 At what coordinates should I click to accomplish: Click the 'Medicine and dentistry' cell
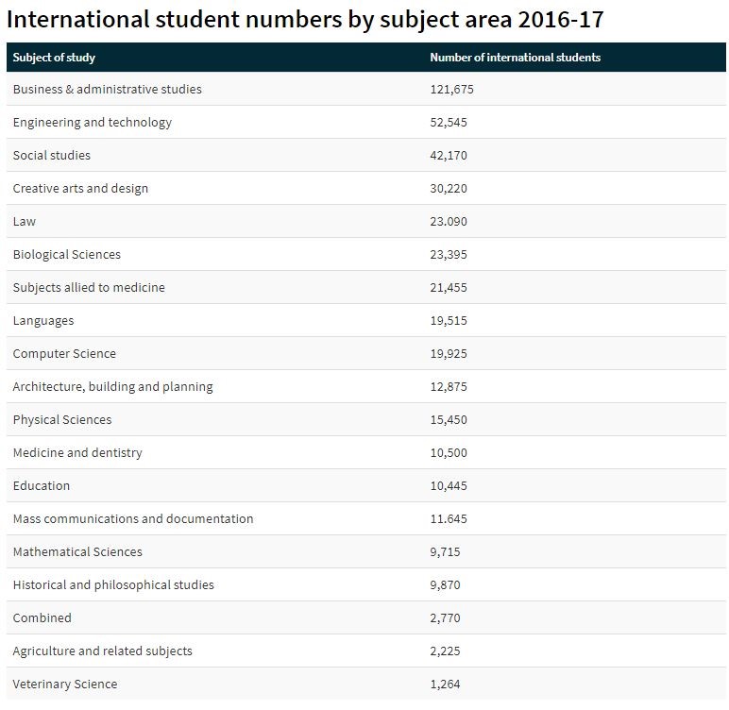(77, 453)
